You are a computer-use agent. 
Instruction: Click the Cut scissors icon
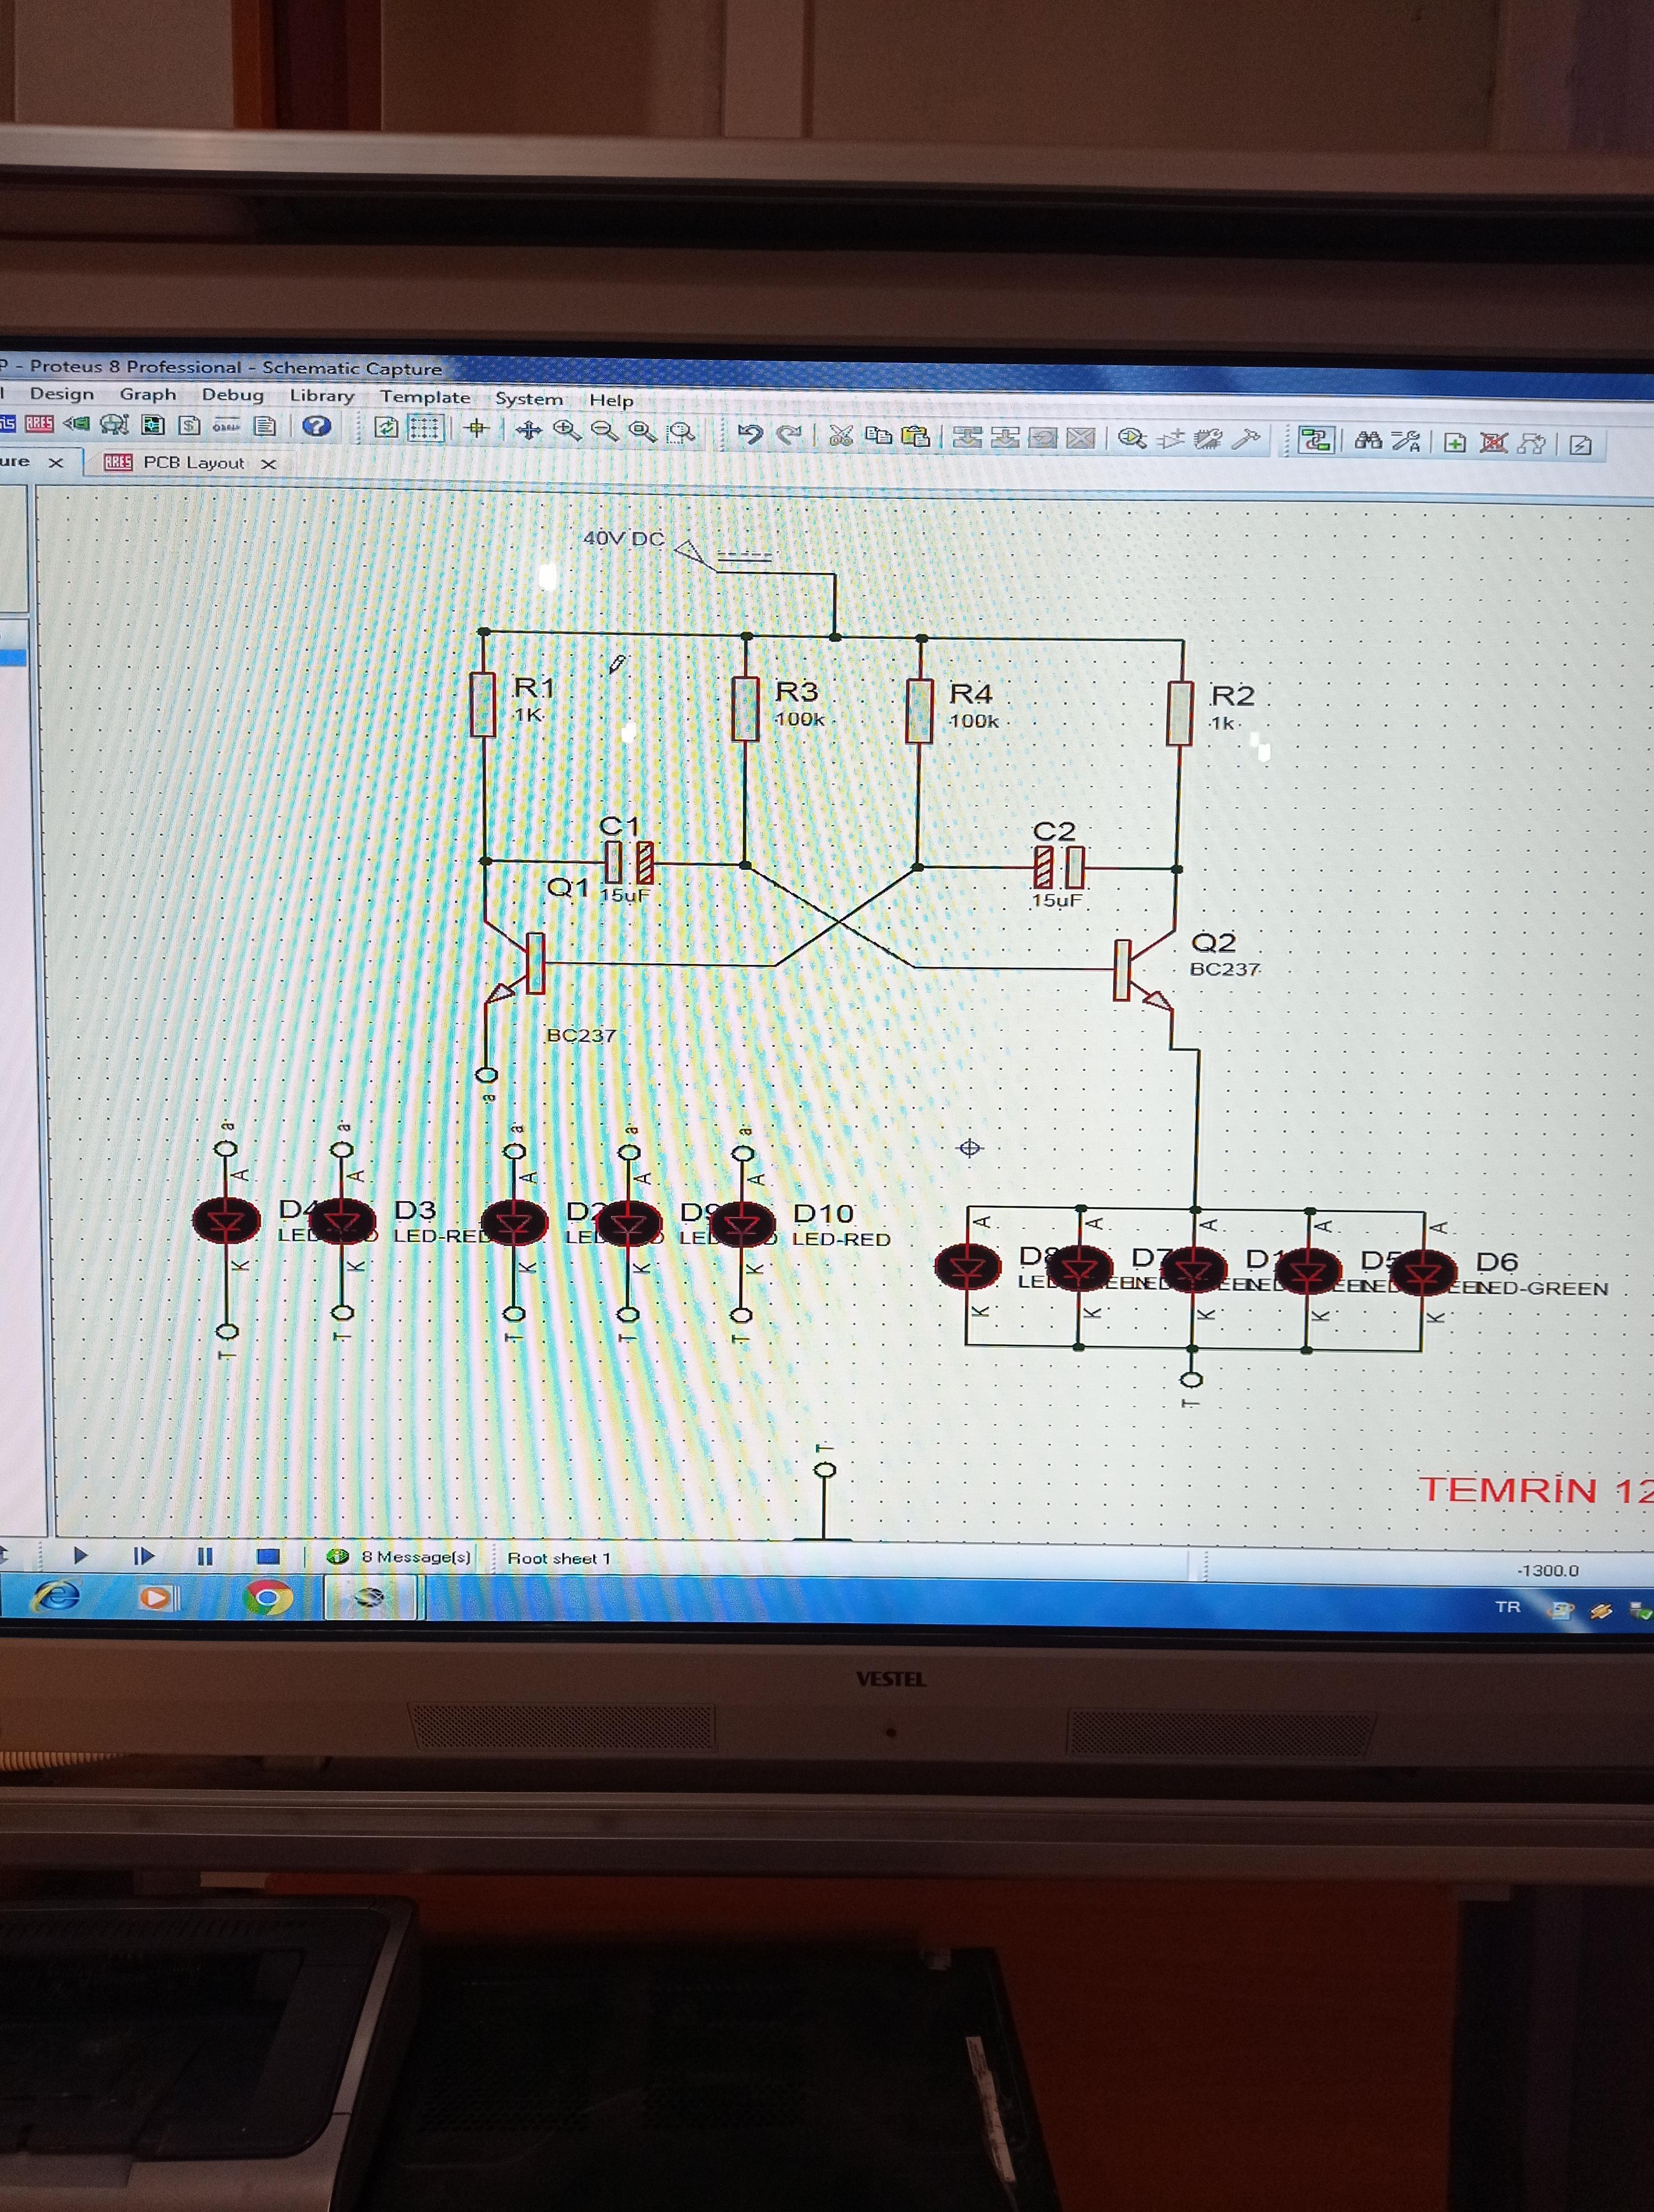point(840,436)
